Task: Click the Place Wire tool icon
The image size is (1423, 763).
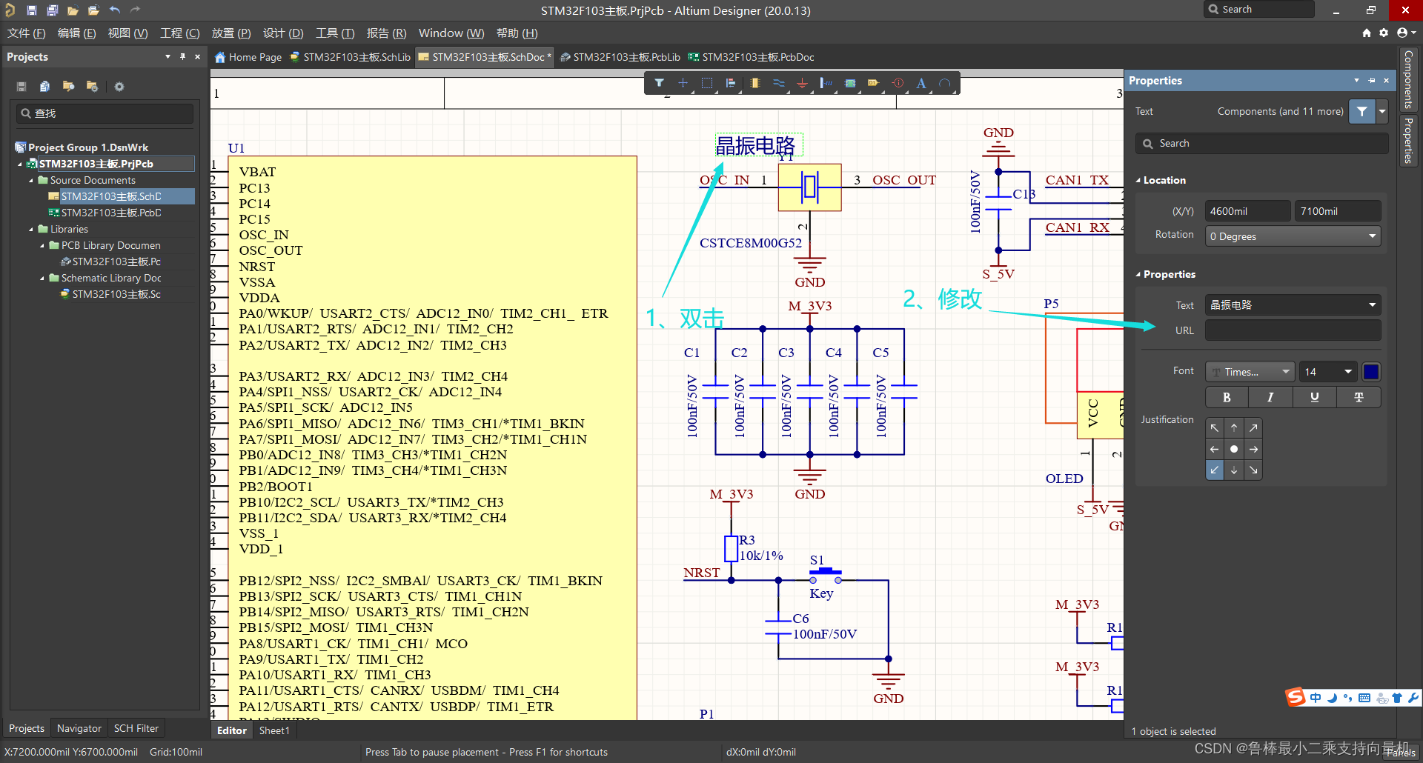Action: 778,84
